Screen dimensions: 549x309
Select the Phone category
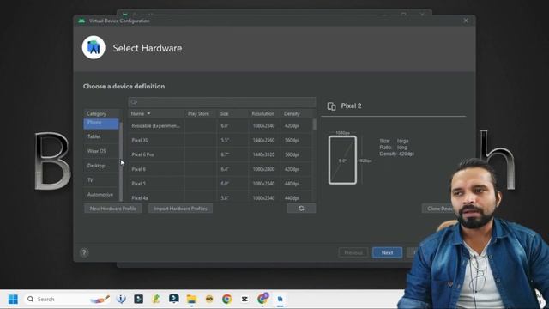[x=101, y=123]
